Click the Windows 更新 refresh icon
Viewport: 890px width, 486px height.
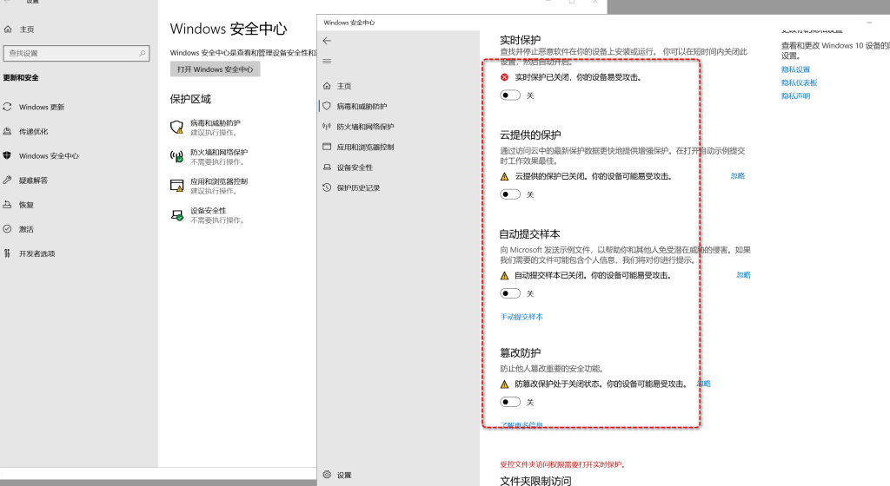[x=7, y=107]
